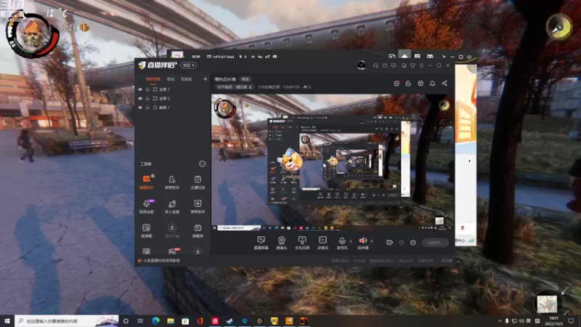Click the gift box icon with red dot
Viewport: 581px width, 327px height.
(397, 84)
